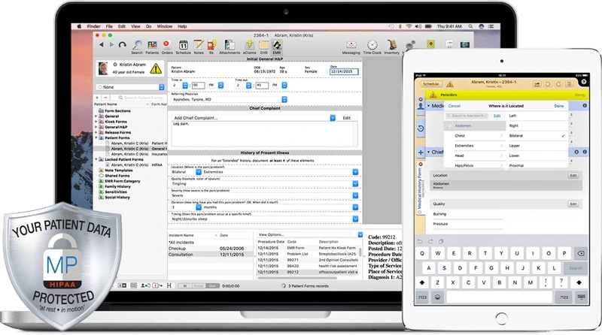Collapse the Locked Patient Forms folder

point(96,159)
